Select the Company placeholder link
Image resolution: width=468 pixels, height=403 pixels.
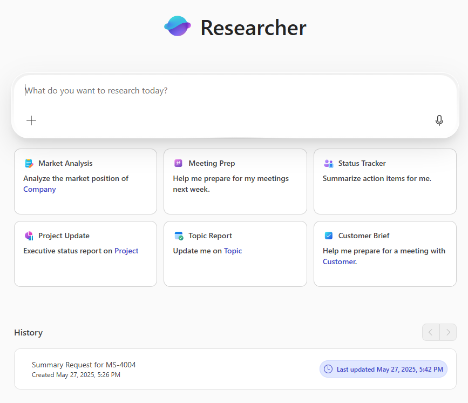[x=39, y=189]
